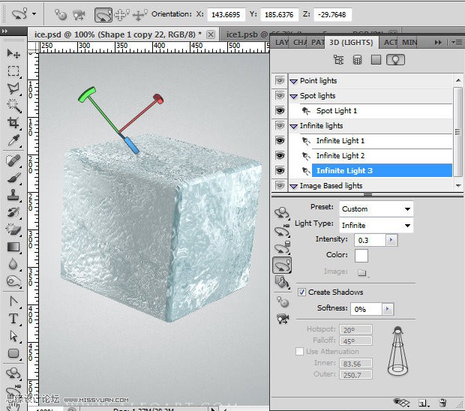Toggle visibility of Image Based lights group
This screenshot has height=411, width=465.
pyautogui.click(x=280, y=186)
